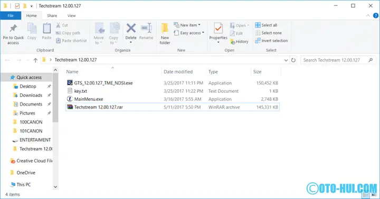Navigate back with arrow
This screenshot has width=380, height=199.
(7, 60)
